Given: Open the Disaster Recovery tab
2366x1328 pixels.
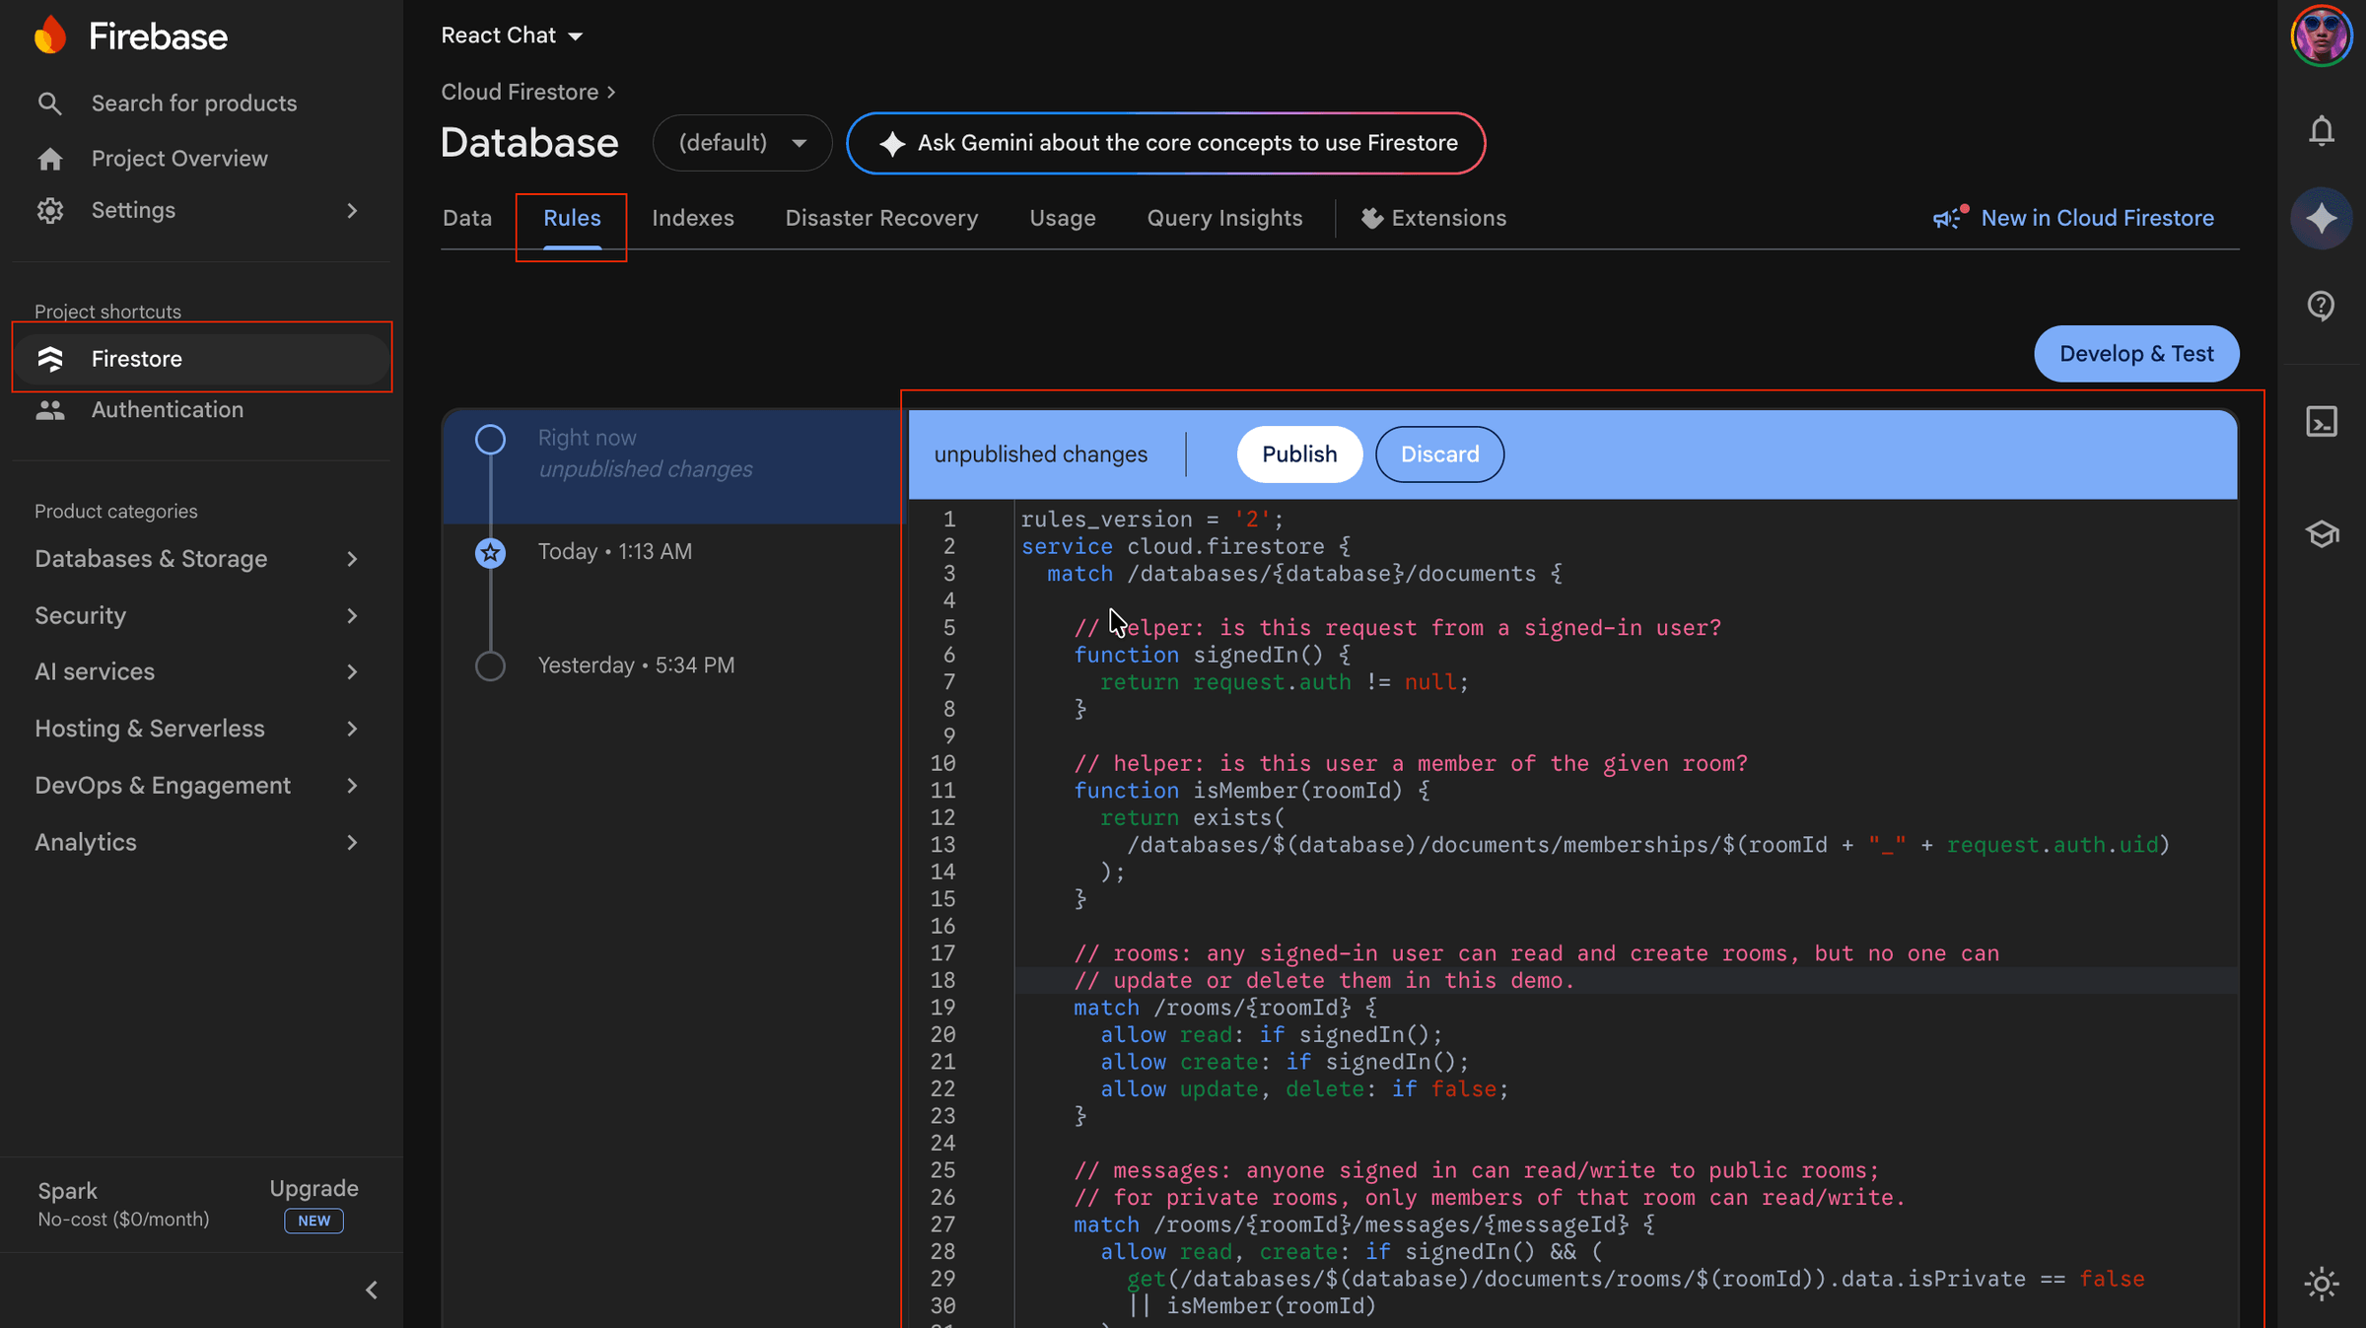Looking at the screenshot, I should 881,218.
